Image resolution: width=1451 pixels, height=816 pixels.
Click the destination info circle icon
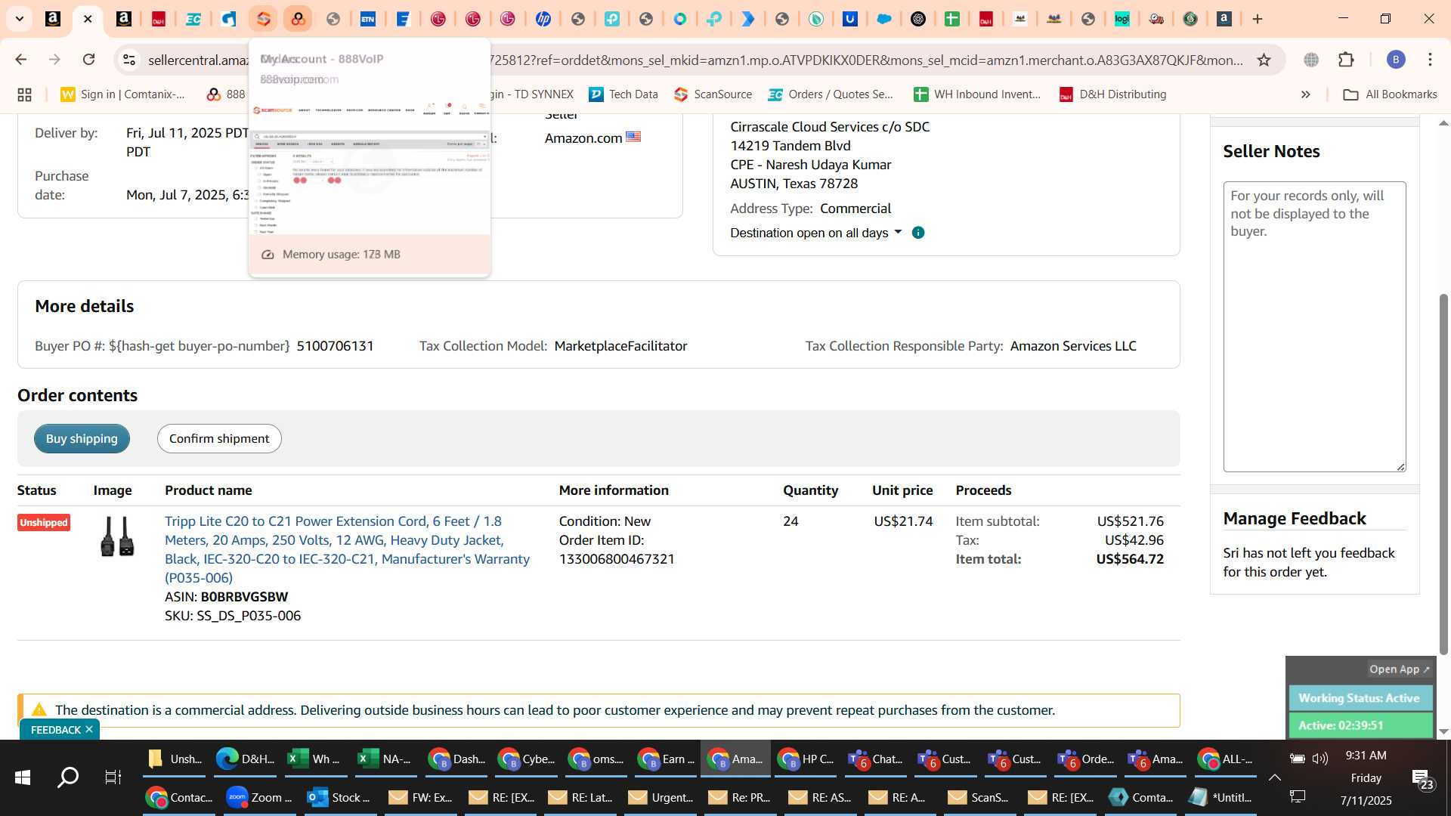pyautogui.click(x=918, y=233)
